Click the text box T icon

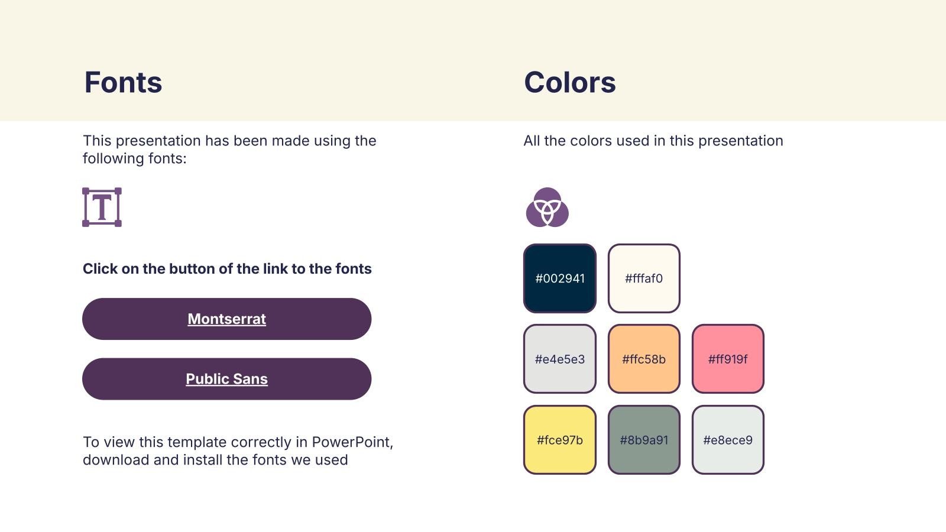[102, 207]
